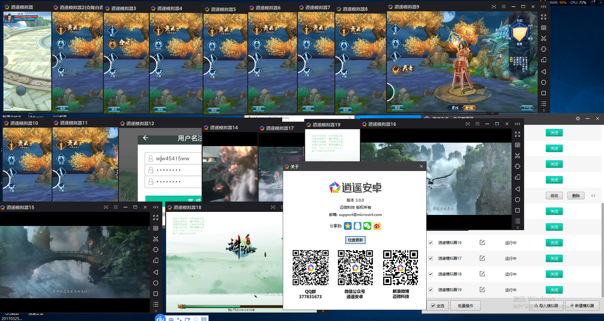
Task: Select 男性 gender in 逍遥模拟器9
Action: pos(455,108)
